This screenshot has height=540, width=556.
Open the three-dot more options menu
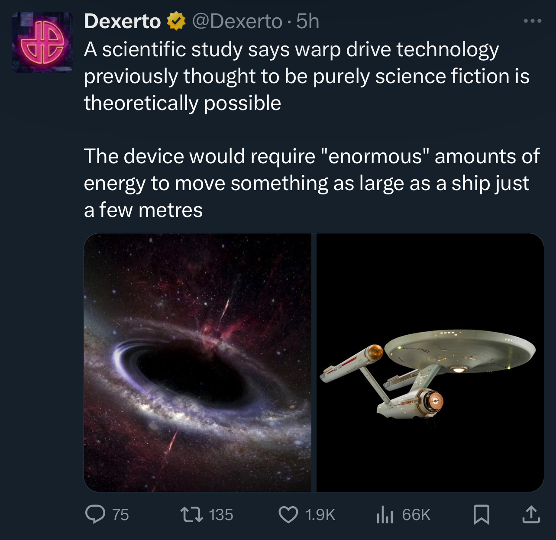532,21
